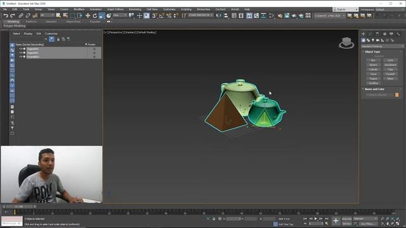Click the Align tool icon

(x=226, y=16)
